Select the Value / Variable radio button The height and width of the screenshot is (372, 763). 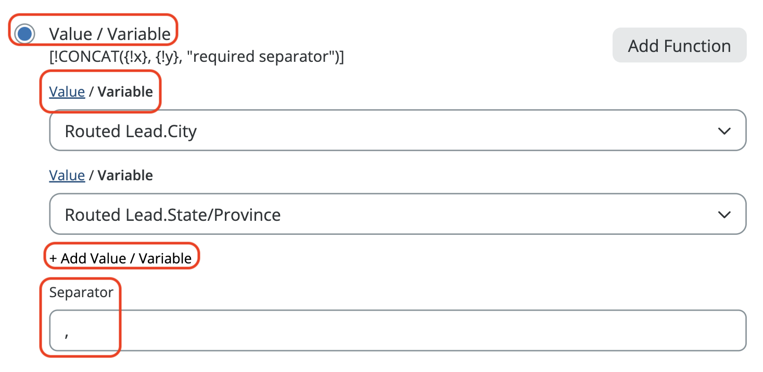click(24, 34)
